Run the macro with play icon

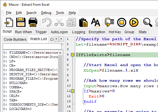point(134,22)
